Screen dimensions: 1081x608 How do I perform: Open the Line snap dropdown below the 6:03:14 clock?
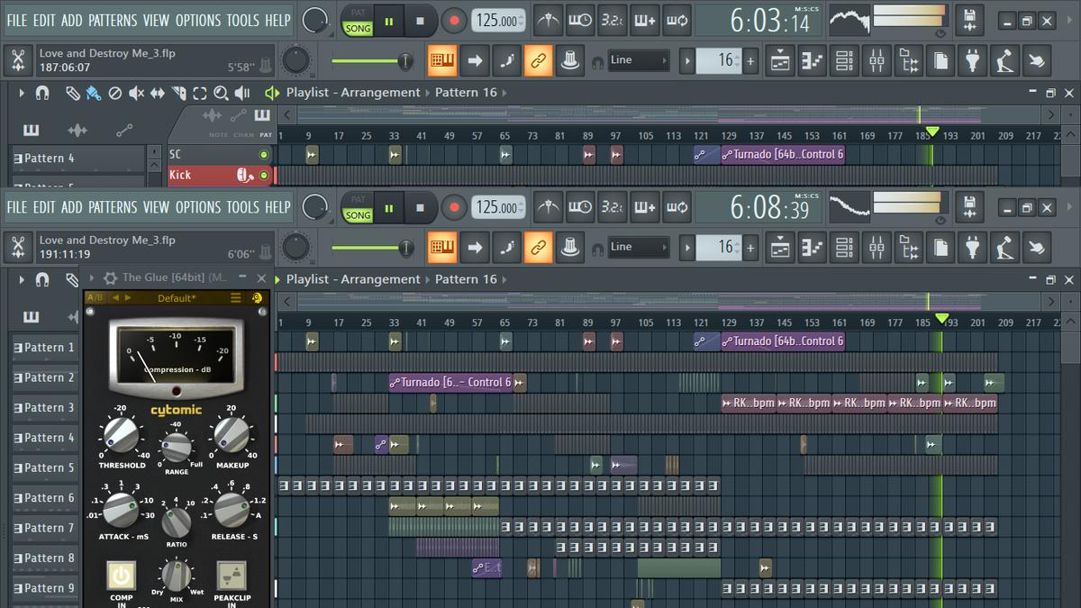point(639,60)
